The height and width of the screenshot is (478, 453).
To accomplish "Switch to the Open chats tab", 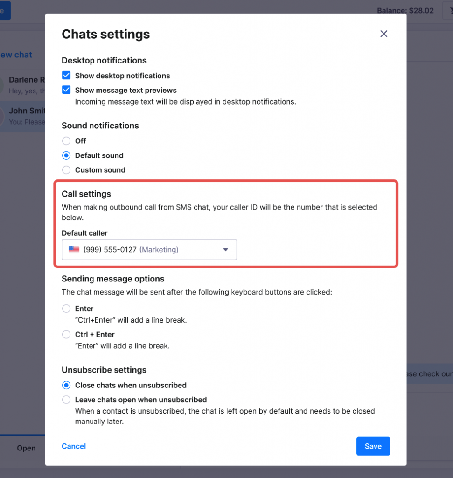I will click(26, 448).
